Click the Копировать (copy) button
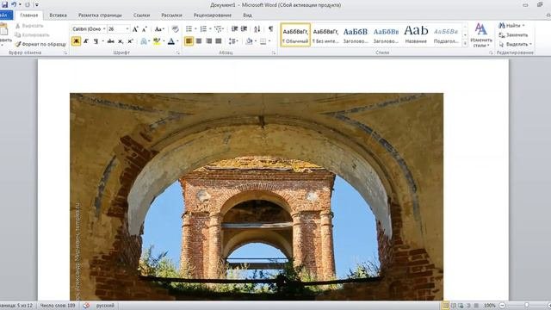This screenshot has width=551, height=310. (x=32, y=34)
